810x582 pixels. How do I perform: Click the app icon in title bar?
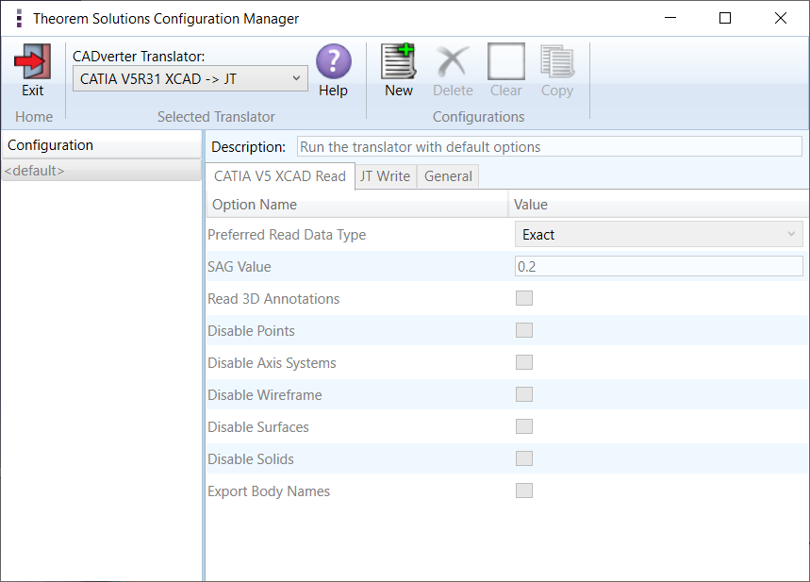click(x=19, y=18)
